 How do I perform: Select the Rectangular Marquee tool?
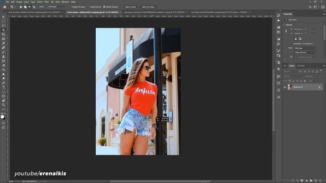click(4, 21)
